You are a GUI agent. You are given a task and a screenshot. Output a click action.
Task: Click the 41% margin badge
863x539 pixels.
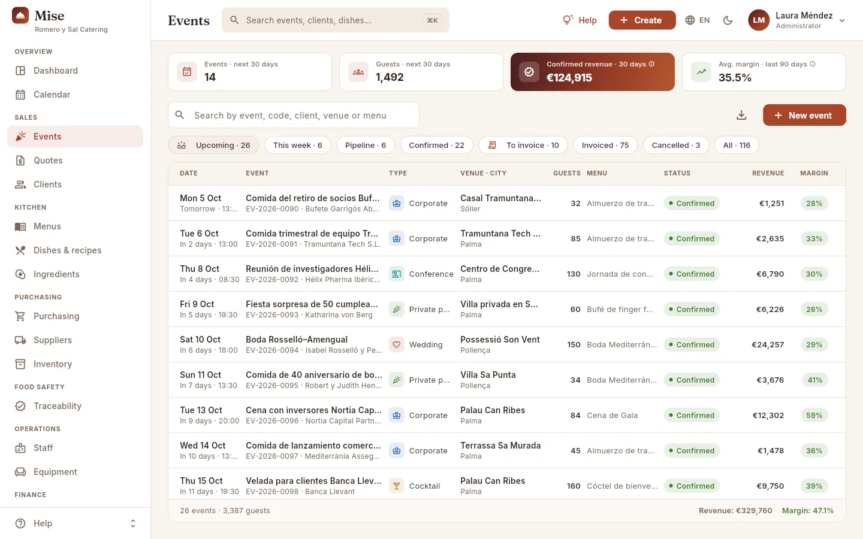tap(814, 380)
